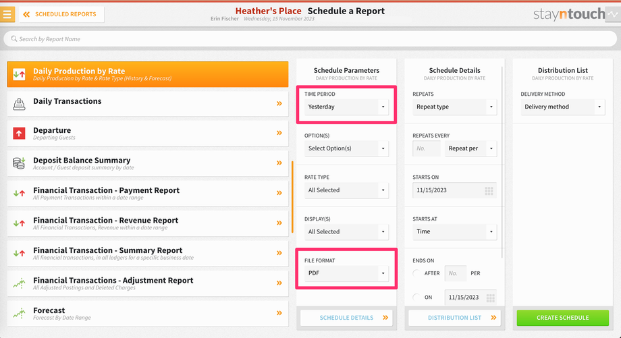Open Financial Transactions - Adjustment Report
This screenshot has width=621, height=338.
[x=148, y=283]
